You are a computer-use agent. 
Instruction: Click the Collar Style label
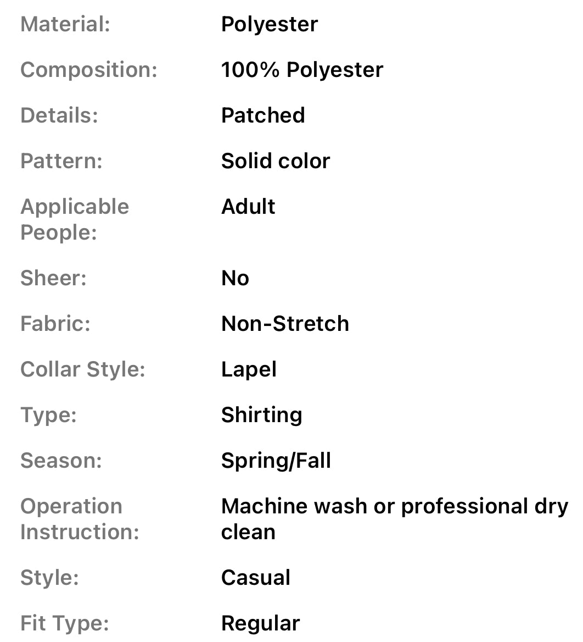point(82,370)
